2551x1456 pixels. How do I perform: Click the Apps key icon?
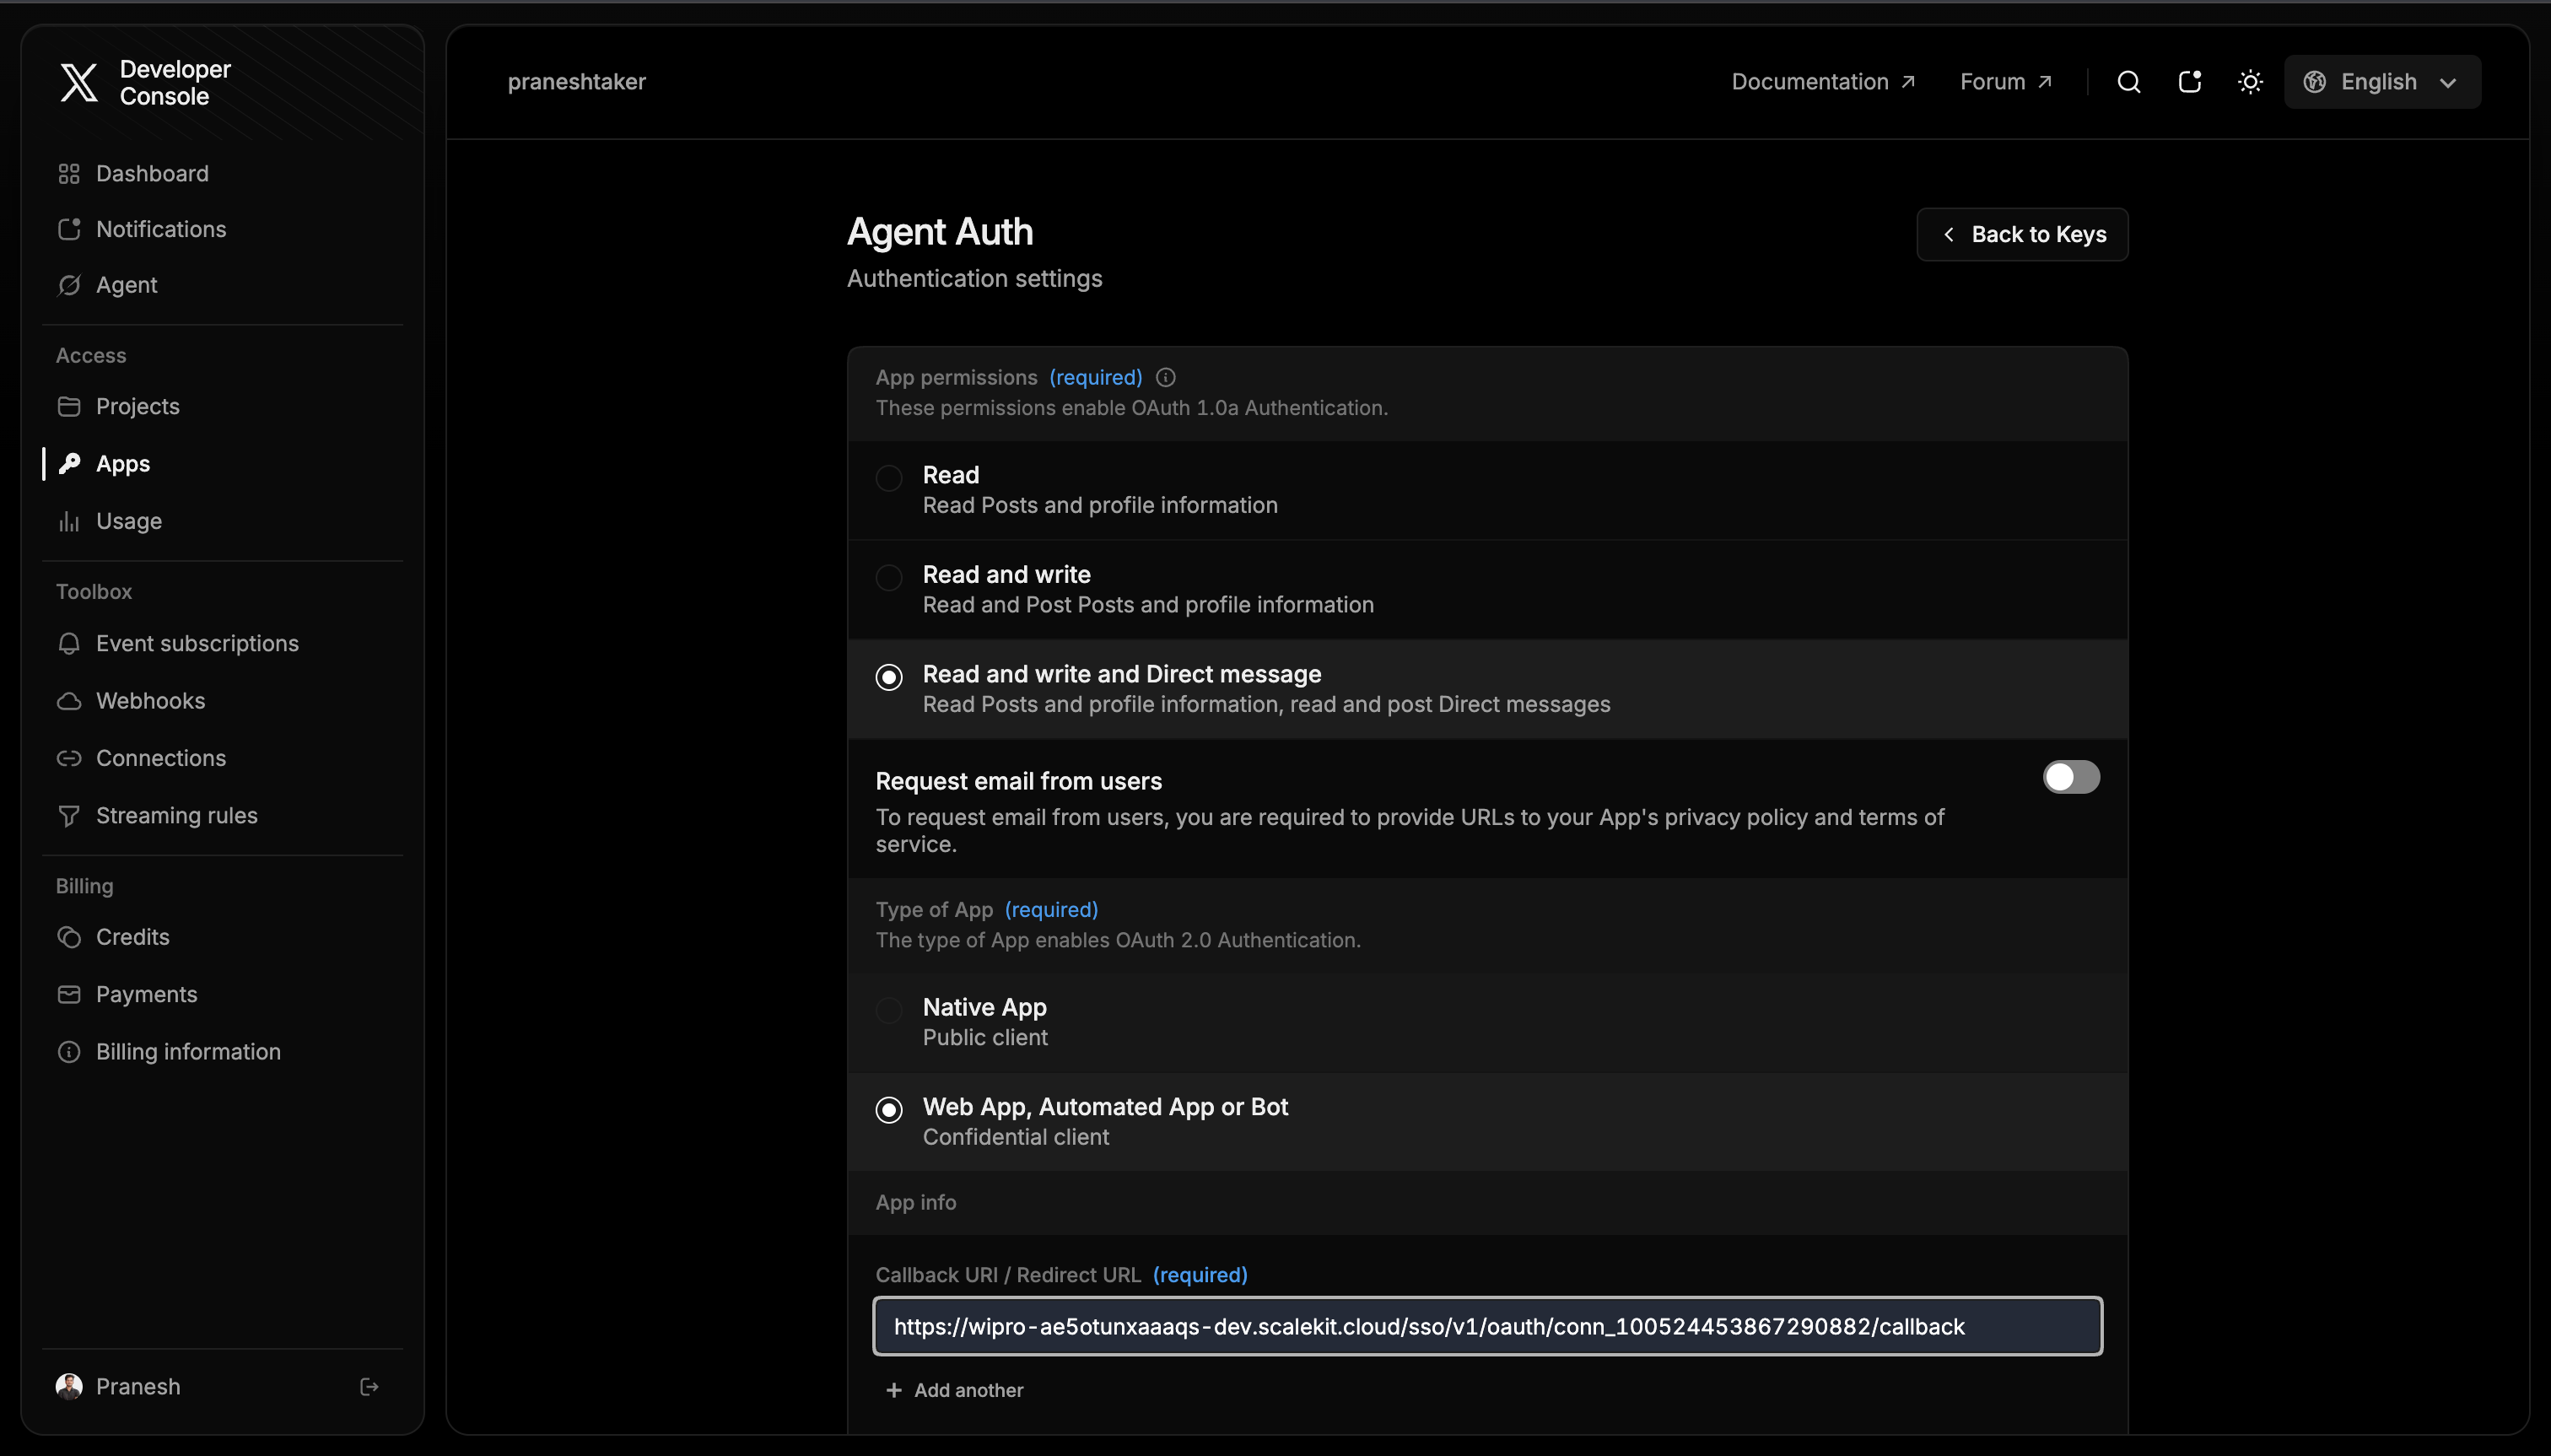point(69,464)
